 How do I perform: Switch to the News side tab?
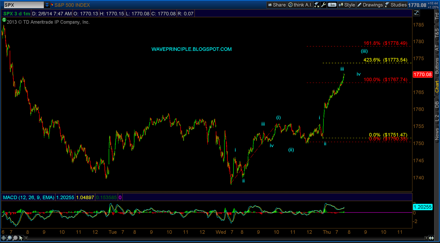[437, 134]
